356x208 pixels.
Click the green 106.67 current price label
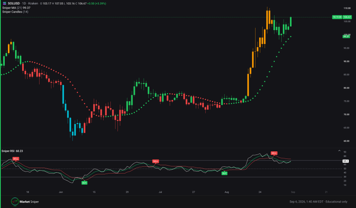coord(347,17)
